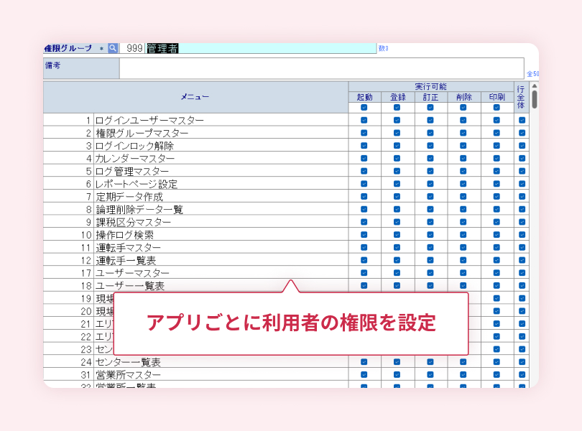Click the 権限グループ code field showing 999
Viewport: 582px width, 431px height.
coord(132,48)
